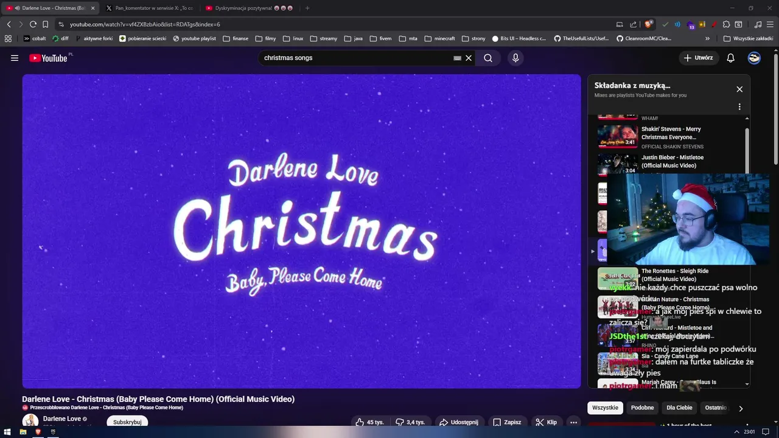
Task: Click the Utwórz create button
Action: (699, 58)
